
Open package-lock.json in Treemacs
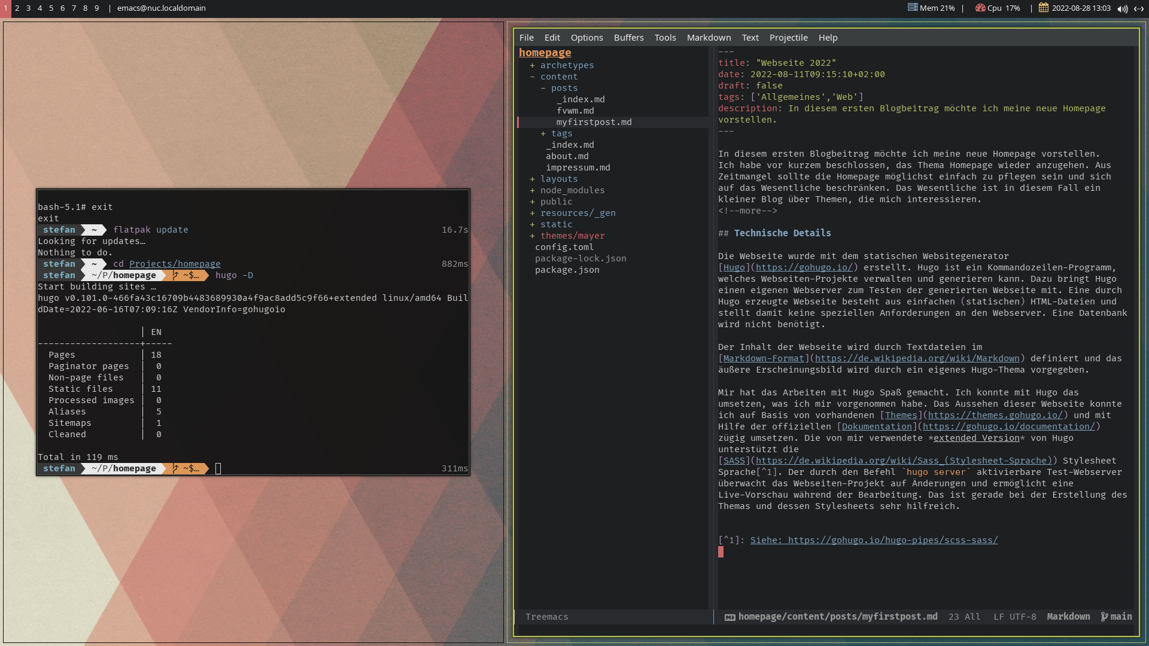coord(580,258)
